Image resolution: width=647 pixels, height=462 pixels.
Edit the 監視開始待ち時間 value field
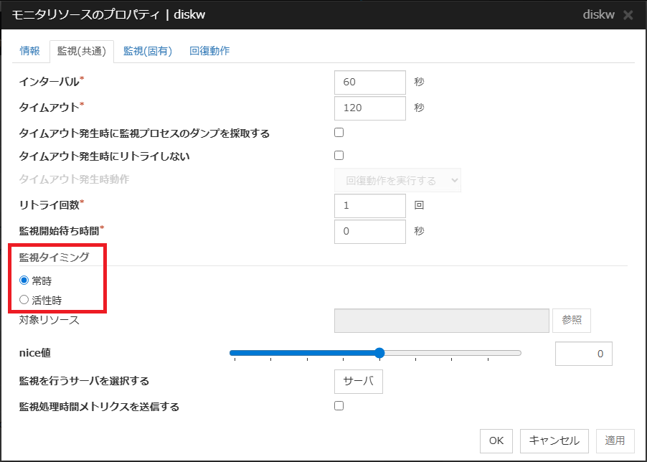369,232
